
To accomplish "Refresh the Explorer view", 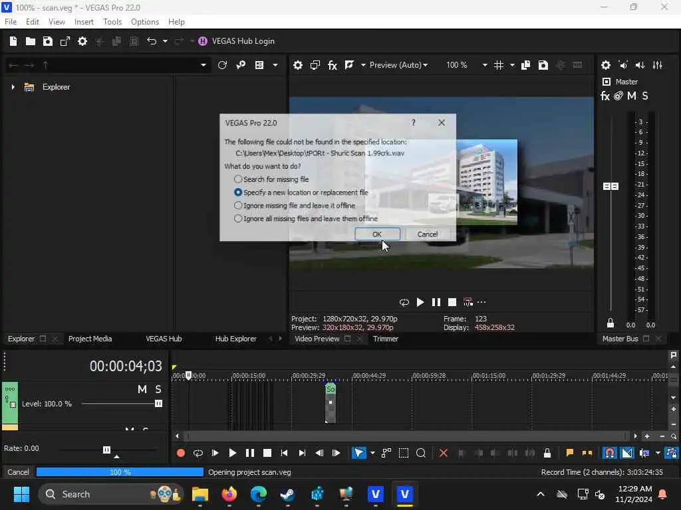I will [222, 65].
